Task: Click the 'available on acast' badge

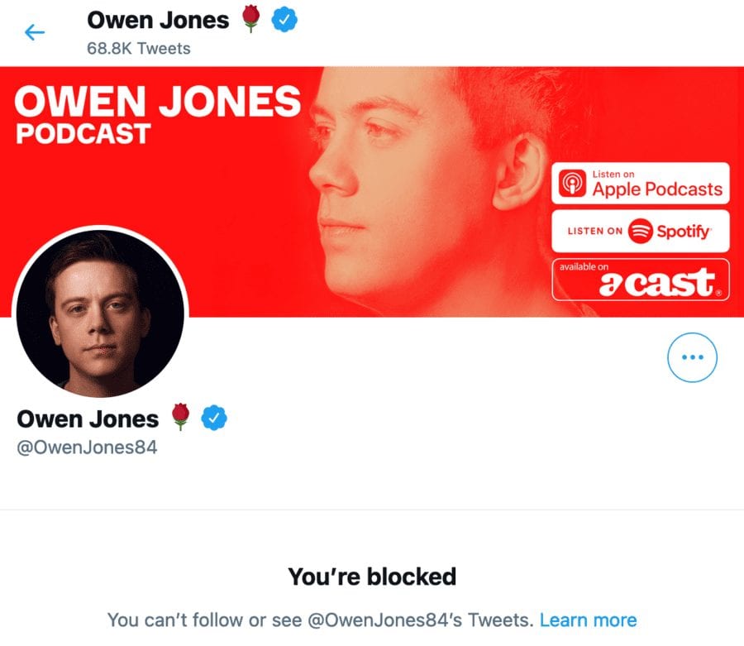Action: 641,280
